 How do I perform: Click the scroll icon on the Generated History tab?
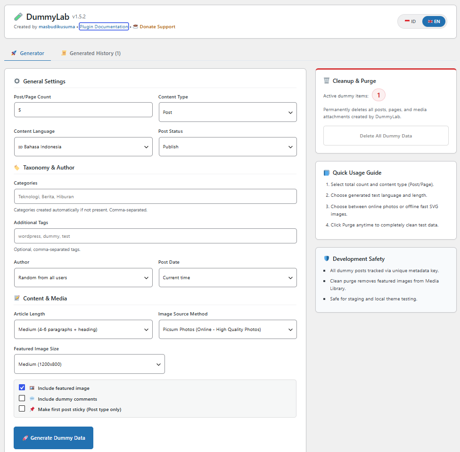tap(64, 53)
